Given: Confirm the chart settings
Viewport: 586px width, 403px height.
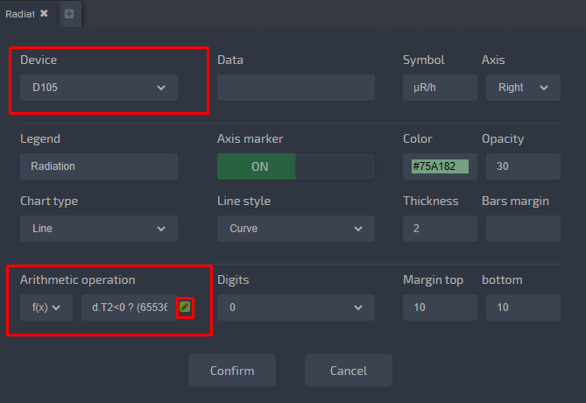Looking at the screenshot, I should tap(232, 370).
